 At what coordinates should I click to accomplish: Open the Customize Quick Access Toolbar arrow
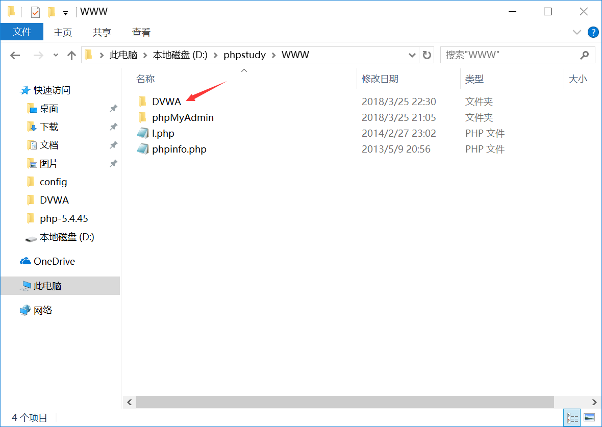pos(66,13)
